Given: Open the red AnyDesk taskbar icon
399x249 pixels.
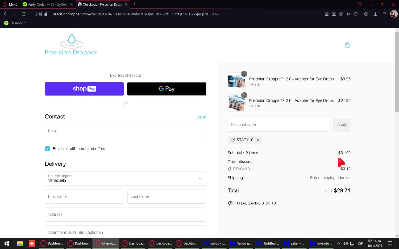Looking at the screenshot, I should pos(32,243).
